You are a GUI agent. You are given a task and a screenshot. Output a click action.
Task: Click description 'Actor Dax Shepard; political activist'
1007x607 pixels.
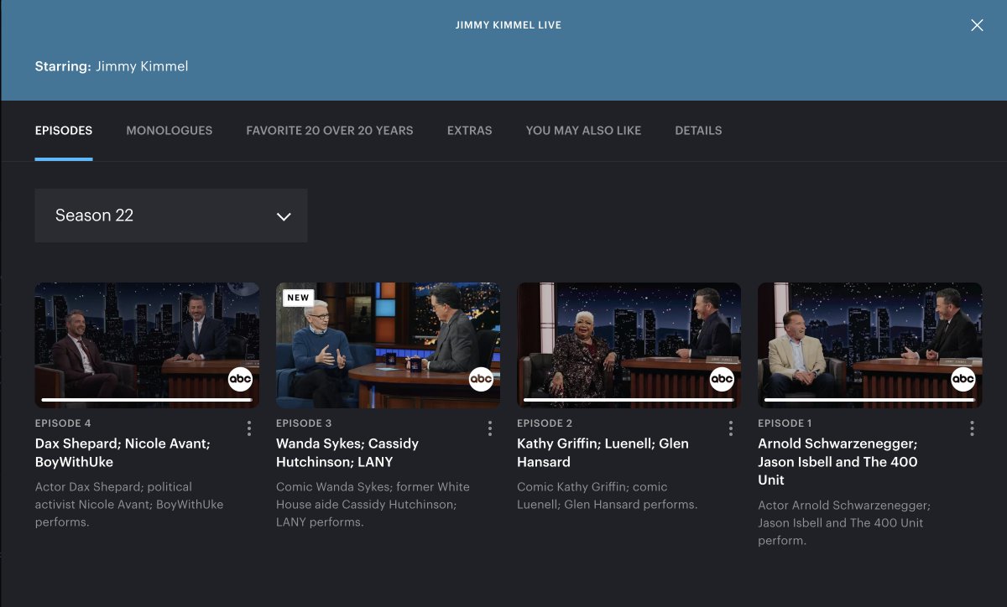(x=129, y=505)
